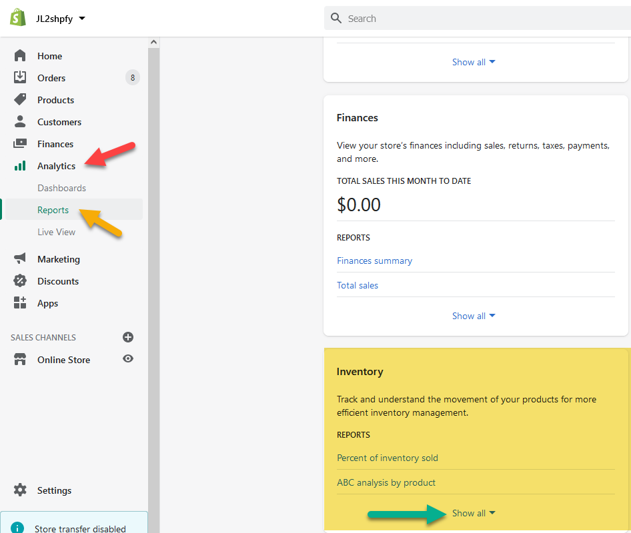Open the JL2shpfy store dropdown arrow
This screenshot has height=533, width=631.
pyautogui.click(x=82, y=18)
